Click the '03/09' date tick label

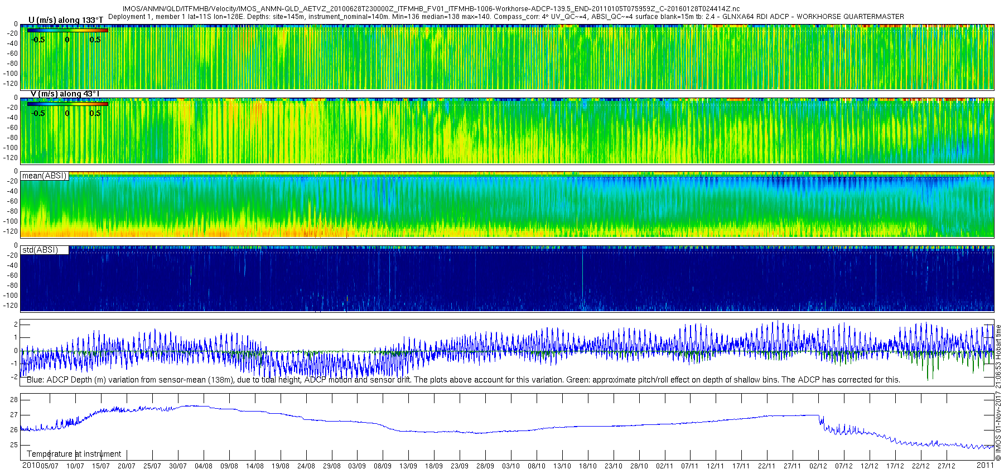[x=357, y=466]
